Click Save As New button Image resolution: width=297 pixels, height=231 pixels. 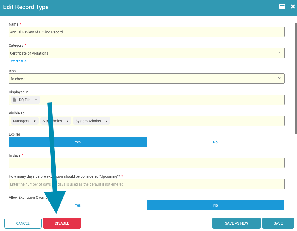pos(237,223)
